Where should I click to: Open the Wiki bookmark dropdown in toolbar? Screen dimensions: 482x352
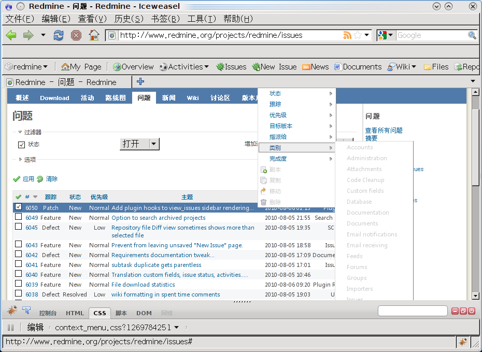402,67
